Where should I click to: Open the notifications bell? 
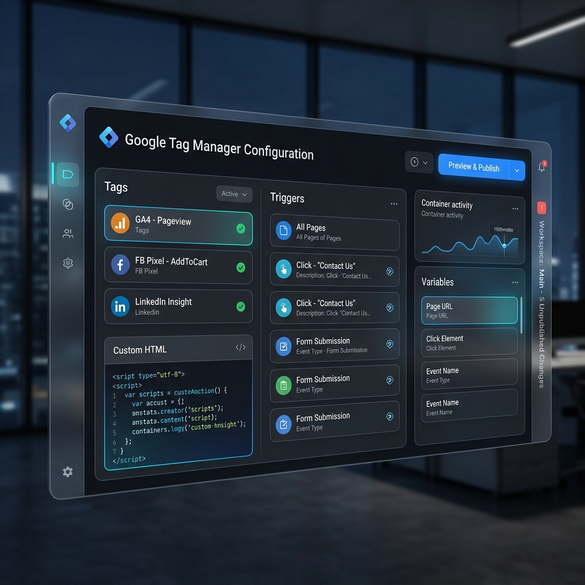(542, 167)
